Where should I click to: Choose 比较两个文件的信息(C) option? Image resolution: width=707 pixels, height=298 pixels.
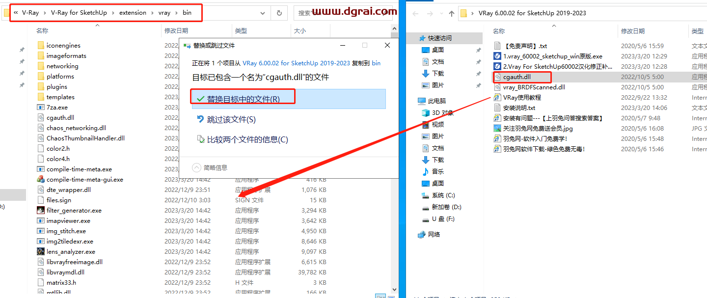[x=247, y=139]
